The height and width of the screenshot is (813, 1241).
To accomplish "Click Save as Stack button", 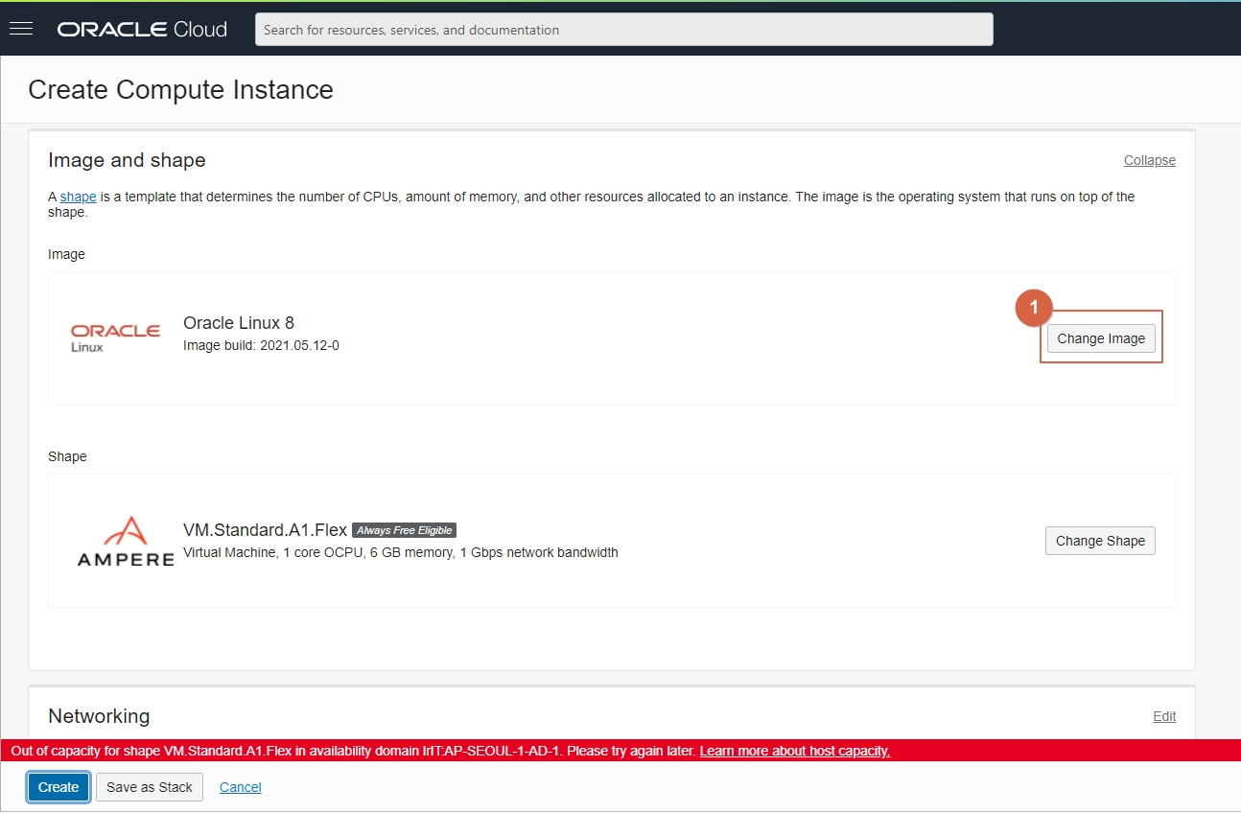I will [150, 787].
